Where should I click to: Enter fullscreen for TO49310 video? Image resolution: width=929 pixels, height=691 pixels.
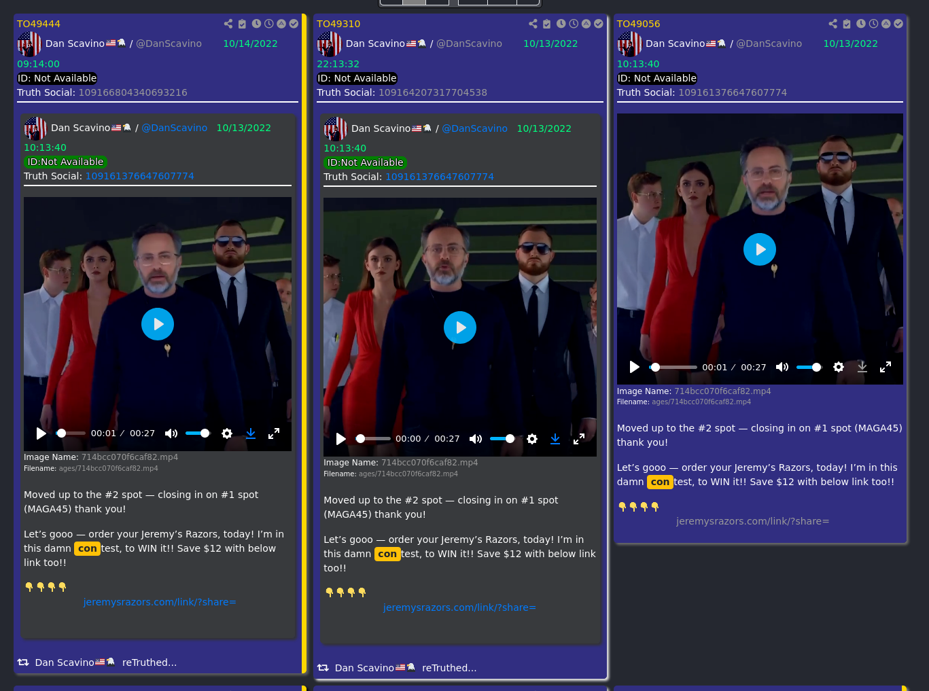click(579, 439)
